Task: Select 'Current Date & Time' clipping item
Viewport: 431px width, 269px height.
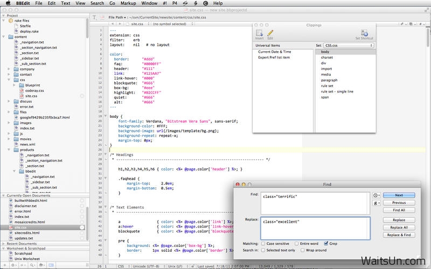Action: (274, 52)
